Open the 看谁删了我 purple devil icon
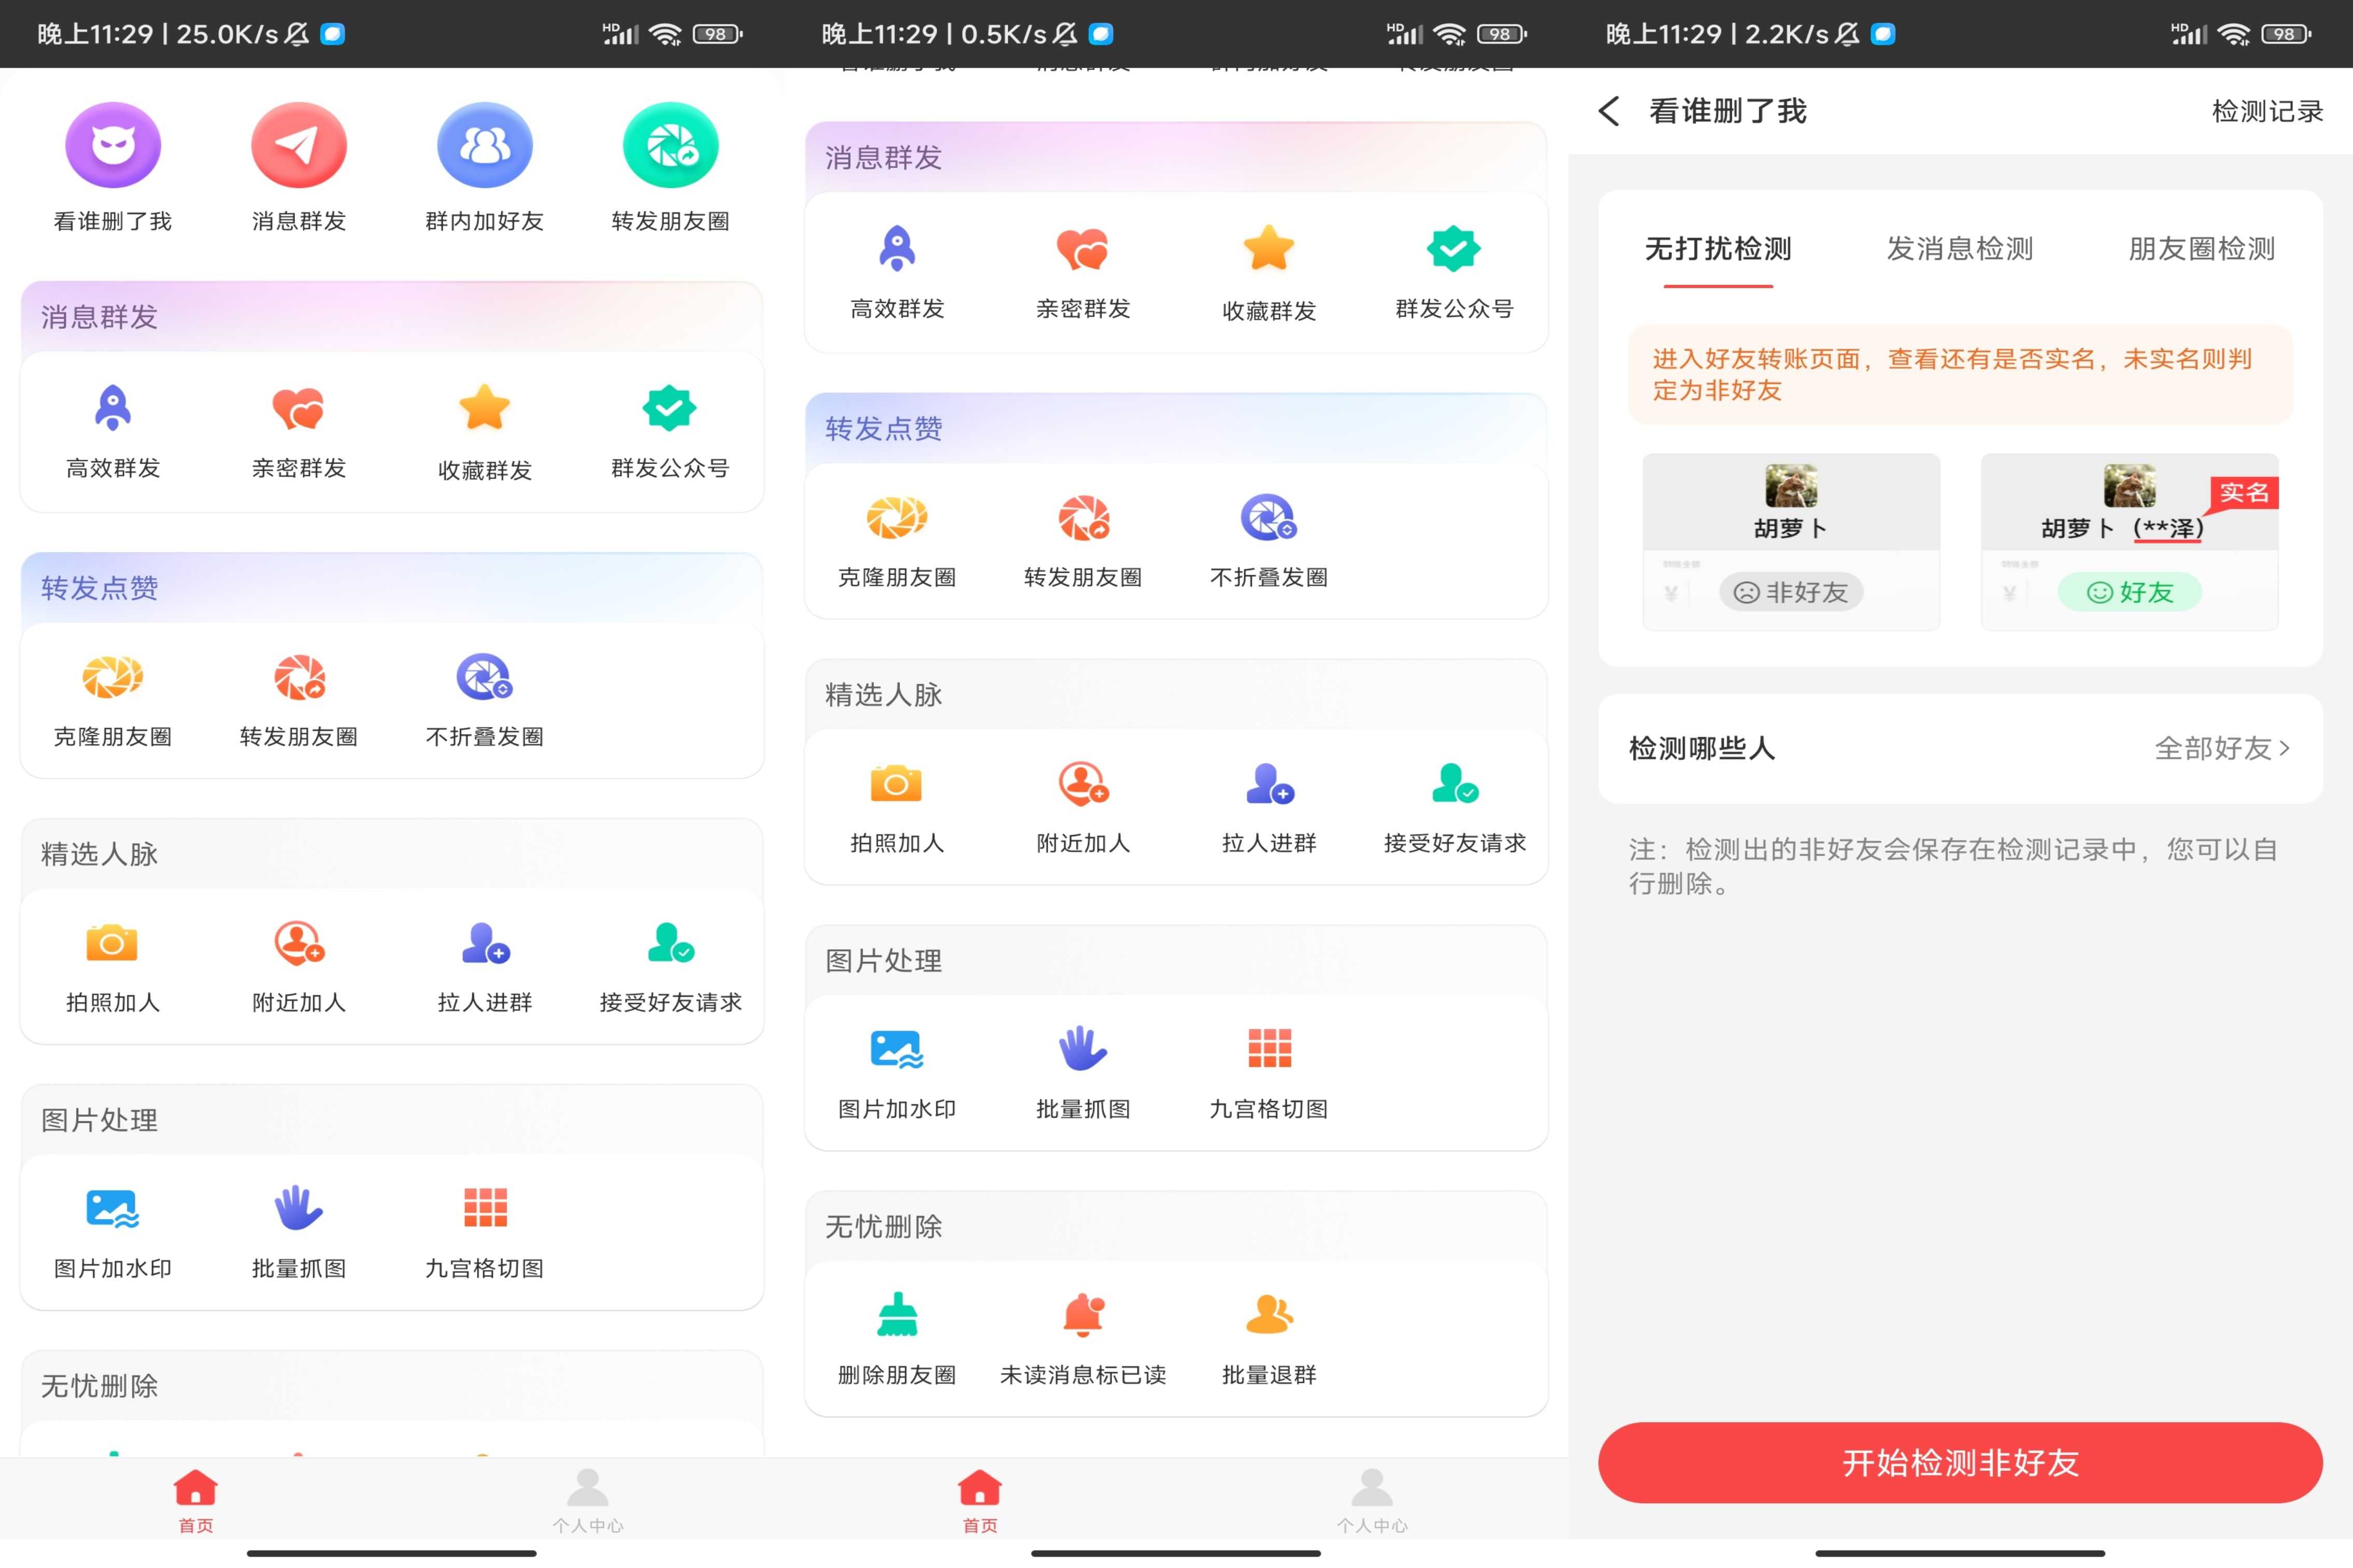The image size is (2353, 1568). coord(113,145)
